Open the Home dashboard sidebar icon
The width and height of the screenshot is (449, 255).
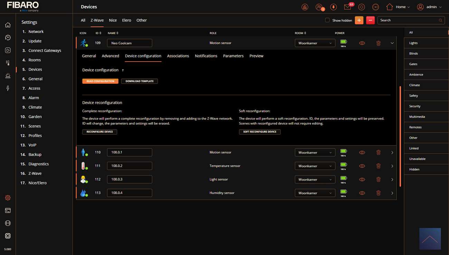(8, 25)
